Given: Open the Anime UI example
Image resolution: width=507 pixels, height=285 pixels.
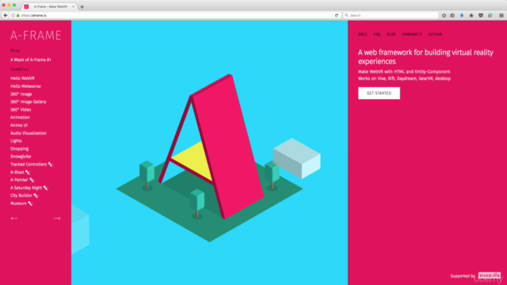Looking at the screenshot, I should [x=19, y=125].
